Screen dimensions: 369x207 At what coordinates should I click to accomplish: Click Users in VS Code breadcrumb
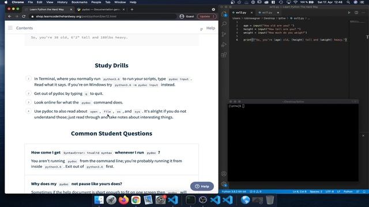click(x=236, y=18)
